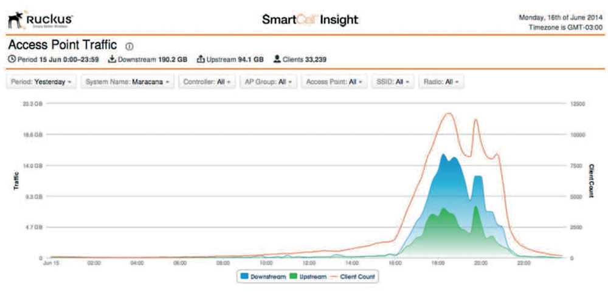Open the Controller filter dropdown
This screenshot has height=298, width=608.
point(206,81)
